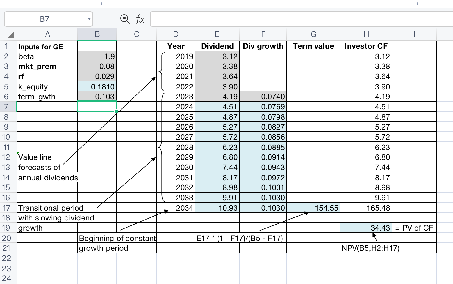Select column A header
Viewport: 453px width, 284px height.
pyautogui.click(x=47, y=34)
